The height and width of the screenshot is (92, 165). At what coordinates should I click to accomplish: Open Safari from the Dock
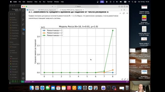click(42, 88)
